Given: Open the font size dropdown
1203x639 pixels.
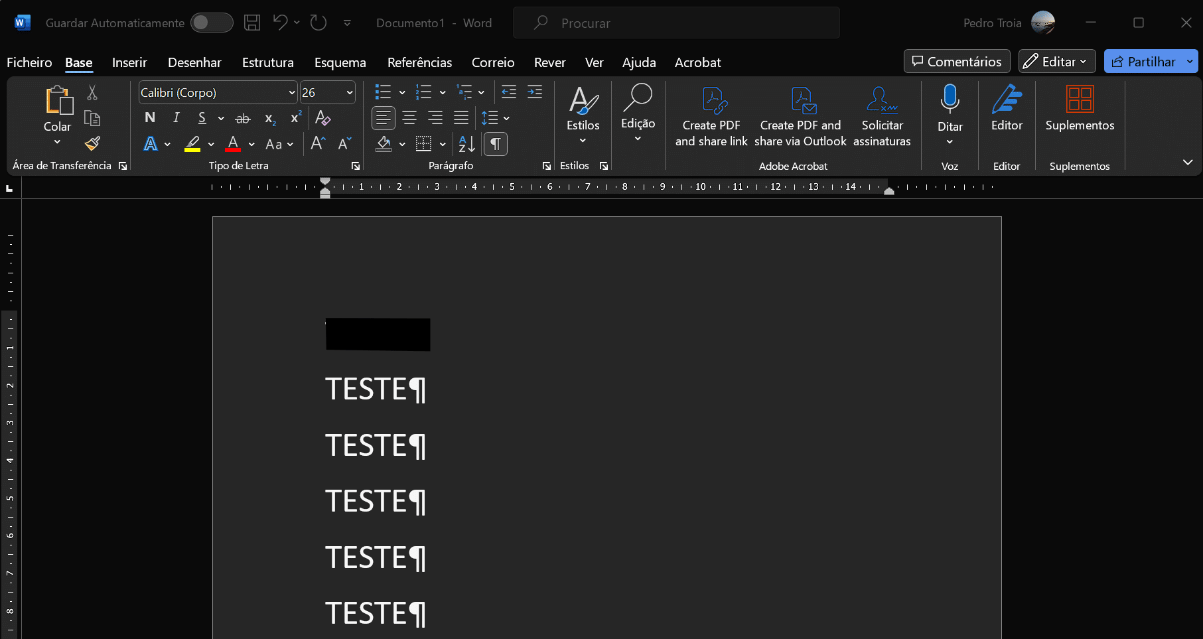Looking at the screenshot, I should pyautogui.click(x=350, y=93).
